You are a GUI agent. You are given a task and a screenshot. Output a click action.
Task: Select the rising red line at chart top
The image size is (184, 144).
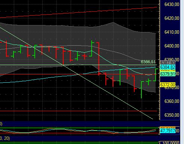tap(79, 12)
